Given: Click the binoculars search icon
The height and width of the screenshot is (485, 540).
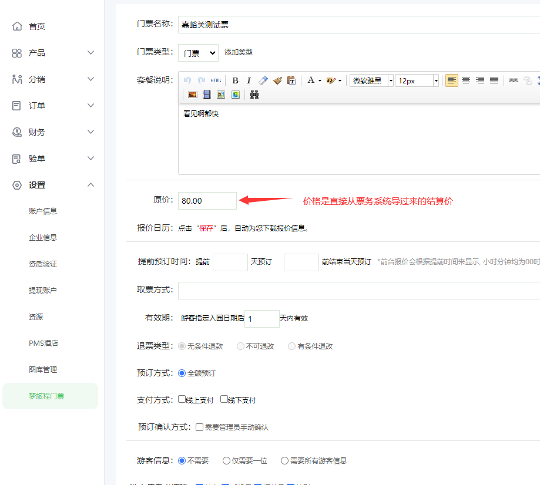Looking at the screenshot, I should coord(254,95).
